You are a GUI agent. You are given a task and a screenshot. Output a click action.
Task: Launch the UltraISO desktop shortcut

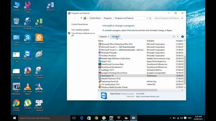click(x=28, y=72)
